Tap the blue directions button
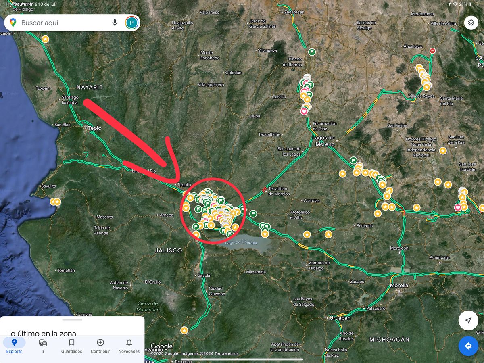484x363 pixels. pyautogui.click(x=468, y=346)
